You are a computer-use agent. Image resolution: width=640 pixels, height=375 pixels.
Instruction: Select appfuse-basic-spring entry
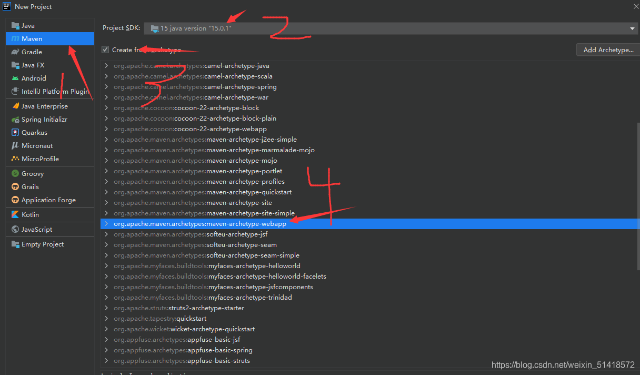point(183,350)
